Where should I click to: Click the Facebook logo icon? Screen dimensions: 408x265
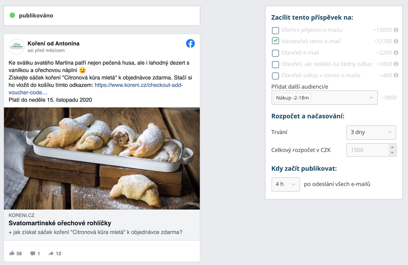pos(190,43)
